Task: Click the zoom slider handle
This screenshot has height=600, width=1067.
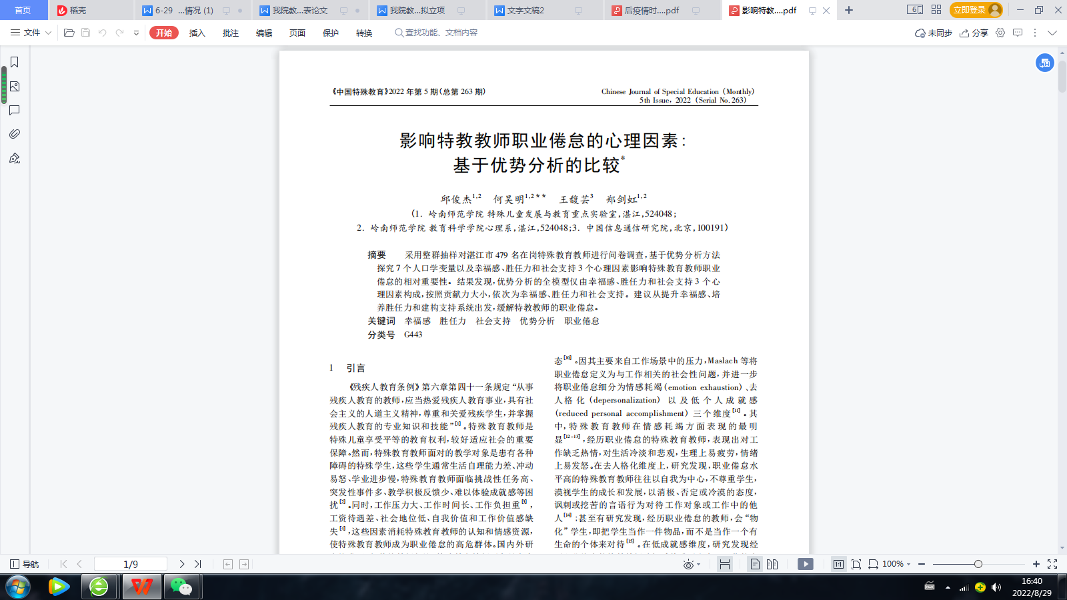Action: [x=978, y=564]
